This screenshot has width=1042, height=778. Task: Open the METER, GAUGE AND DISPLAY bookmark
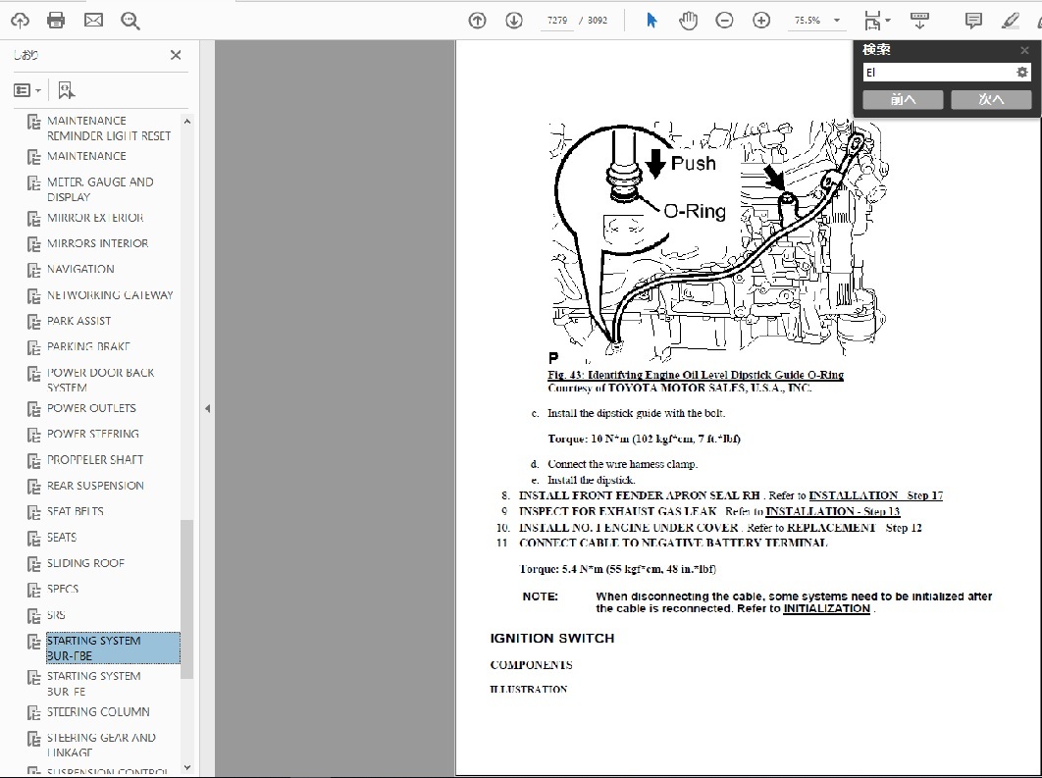click(100, 189)
